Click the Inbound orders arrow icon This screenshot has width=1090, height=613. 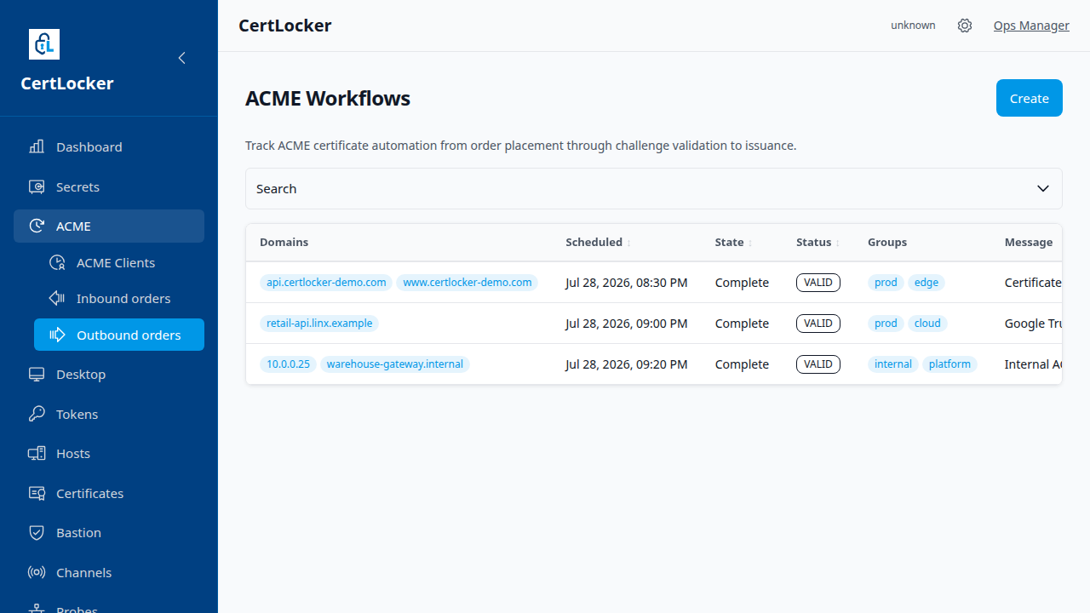[x=57, y=298]
